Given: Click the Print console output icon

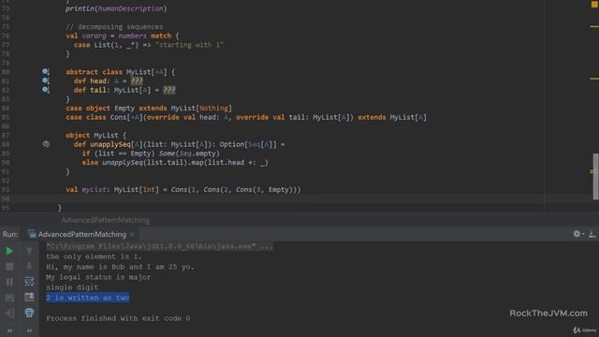Looking at the screenshot, I should pos(29,313).
